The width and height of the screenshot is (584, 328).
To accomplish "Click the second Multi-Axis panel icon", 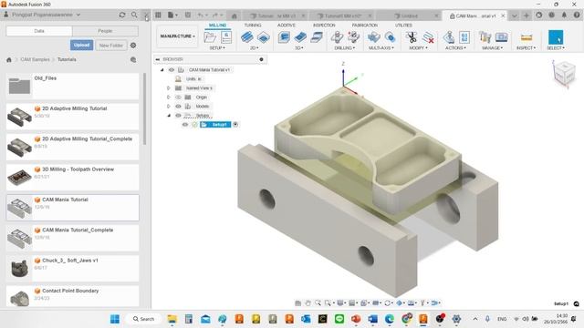I will pyautogui.click(x=390, y=37).
